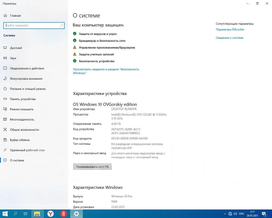Switch ENG input language indicator

pos(241,214)
